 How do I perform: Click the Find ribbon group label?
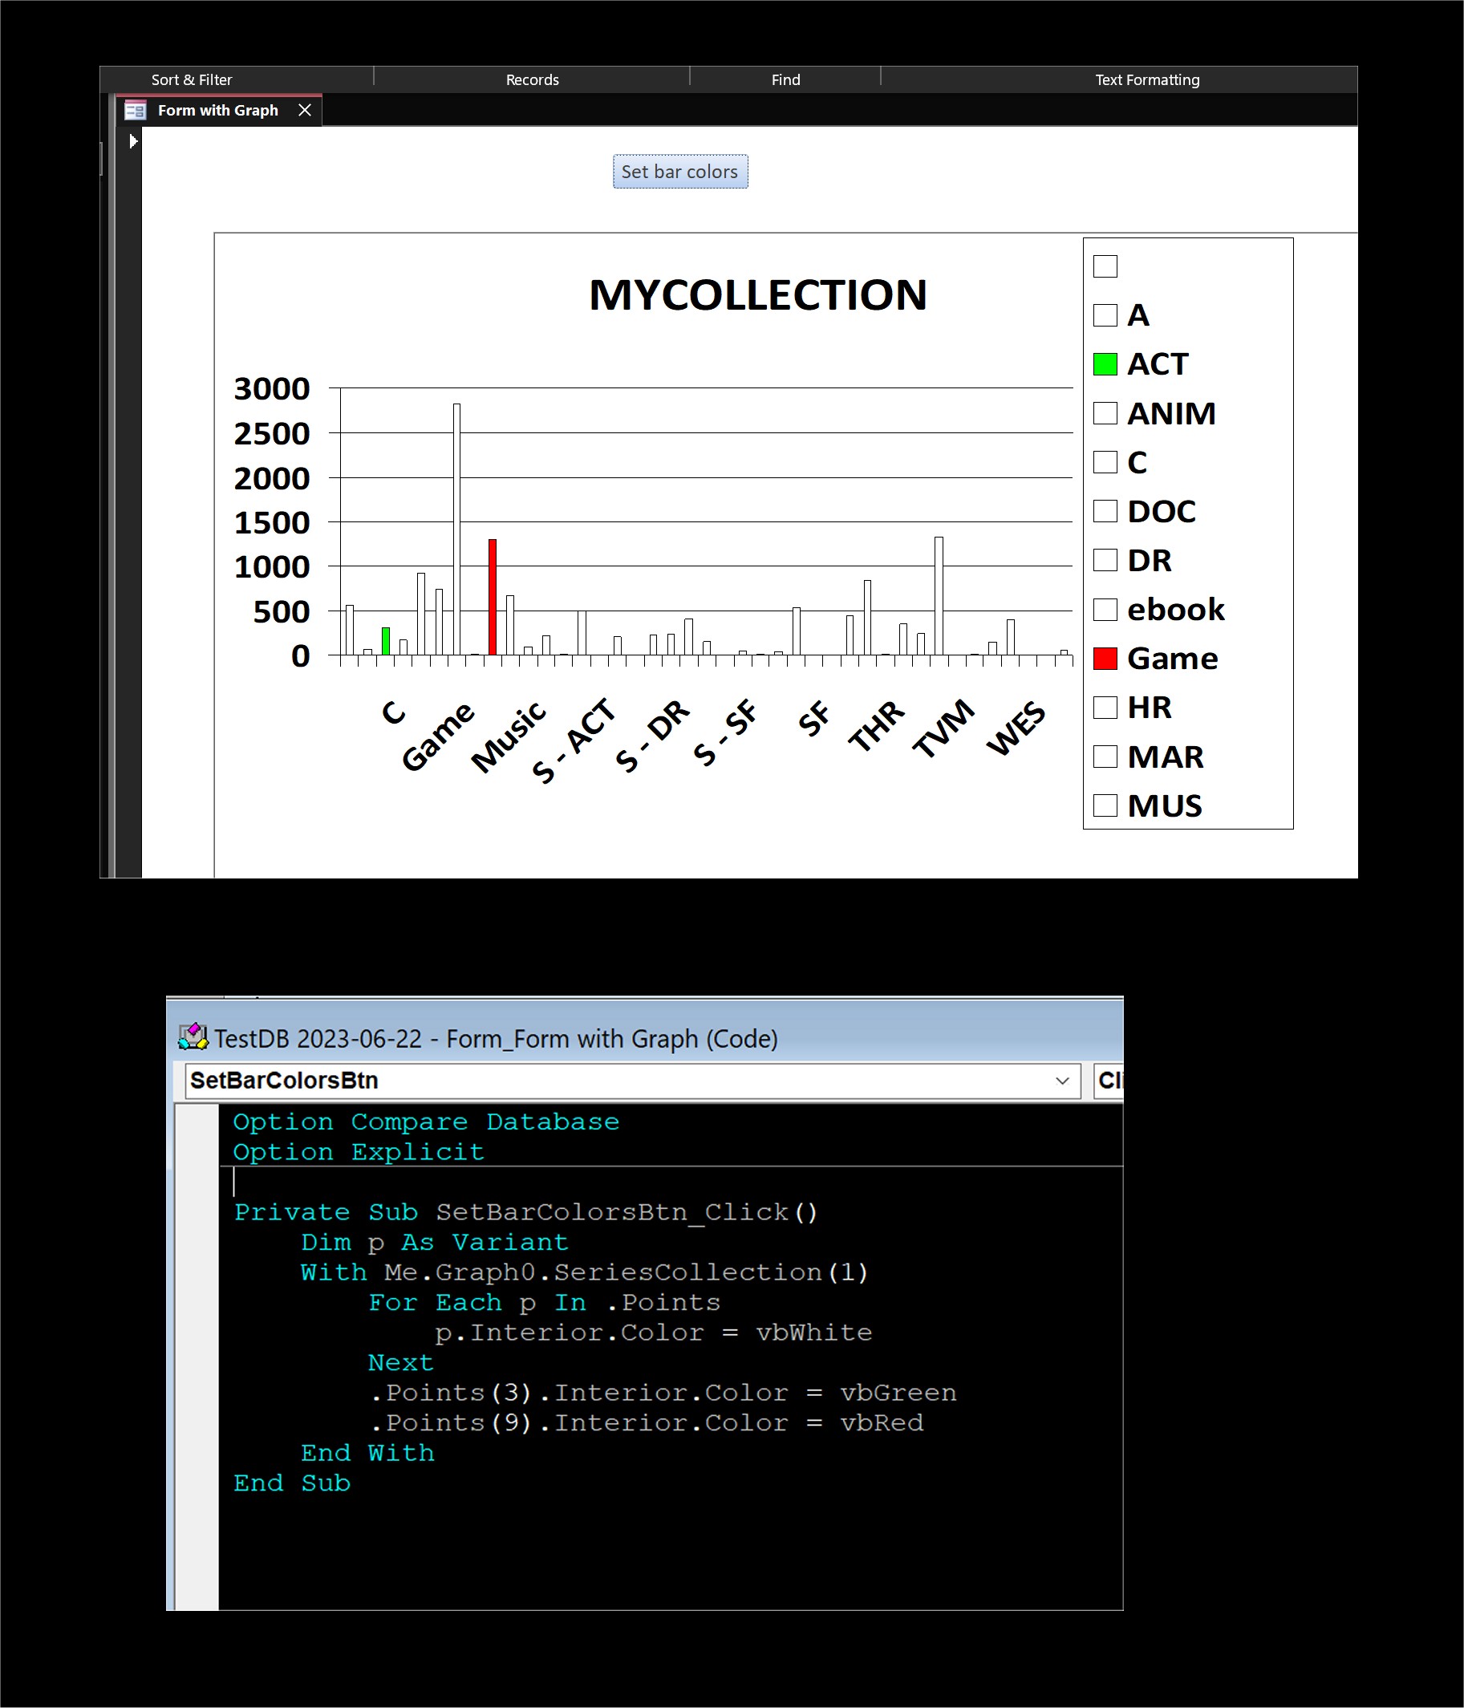pyautogui.click(x=785, y=80)
